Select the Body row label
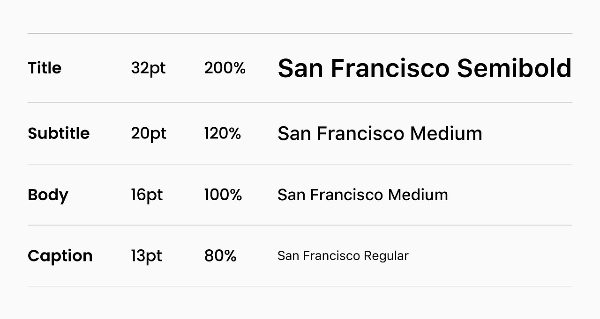 click(48, 195)
